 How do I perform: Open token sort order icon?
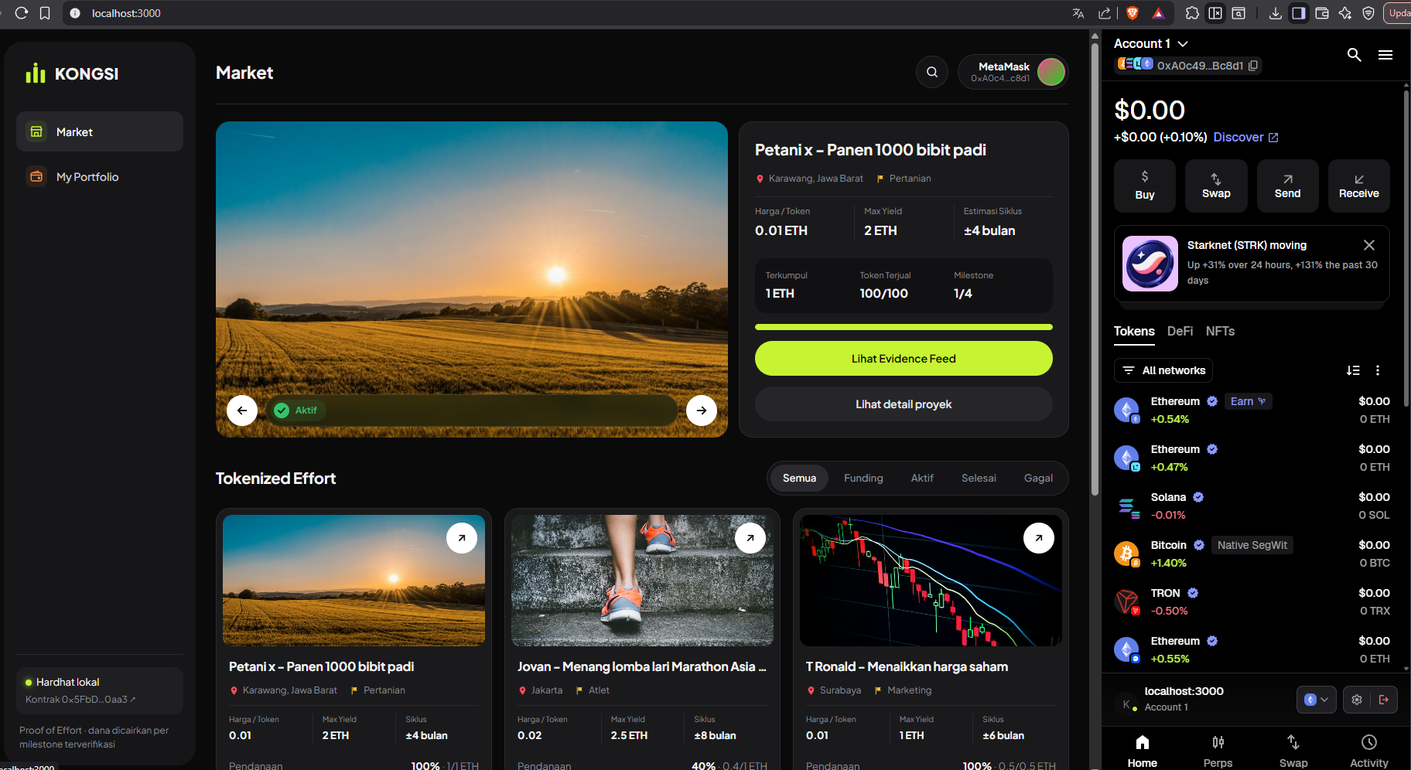click(x=1353, y=370)
